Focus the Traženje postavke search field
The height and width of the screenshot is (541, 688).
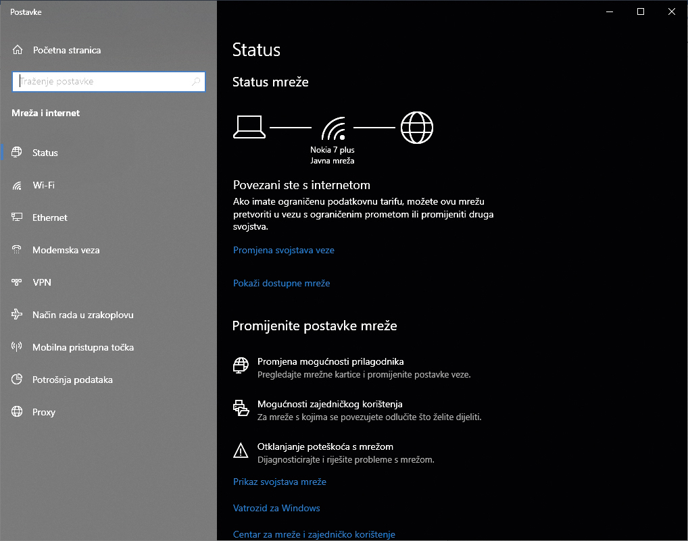(x=101, y=82)
